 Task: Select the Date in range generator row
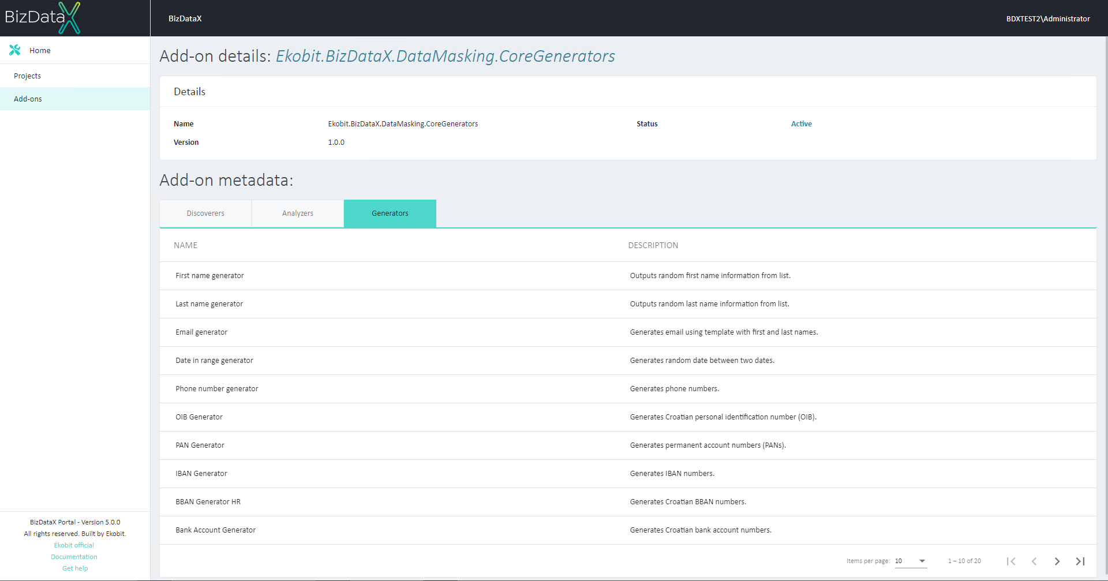click(x=628, y=361)
